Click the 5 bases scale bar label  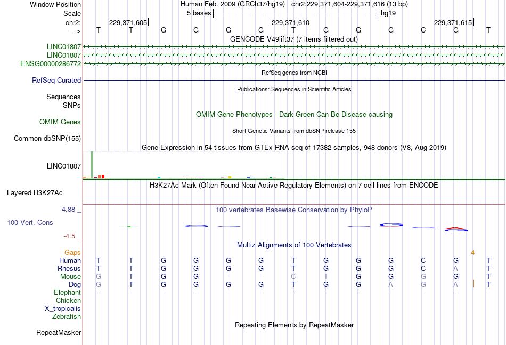199,13
